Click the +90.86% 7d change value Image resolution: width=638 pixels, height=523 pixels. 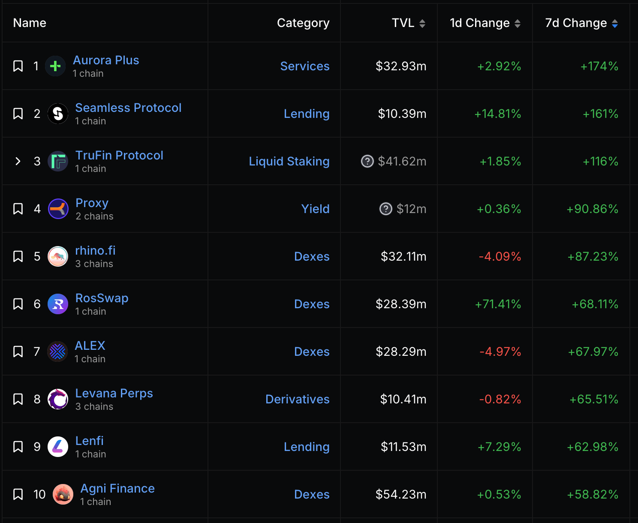592,209
